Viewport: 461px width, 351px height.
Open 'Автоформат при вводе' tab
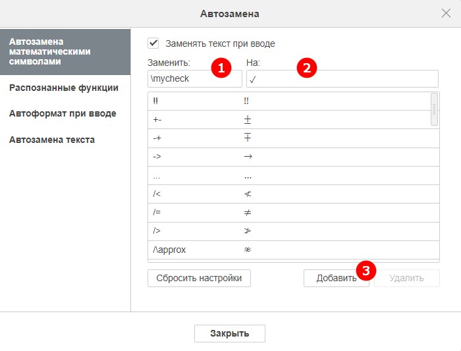pos(63,113)
